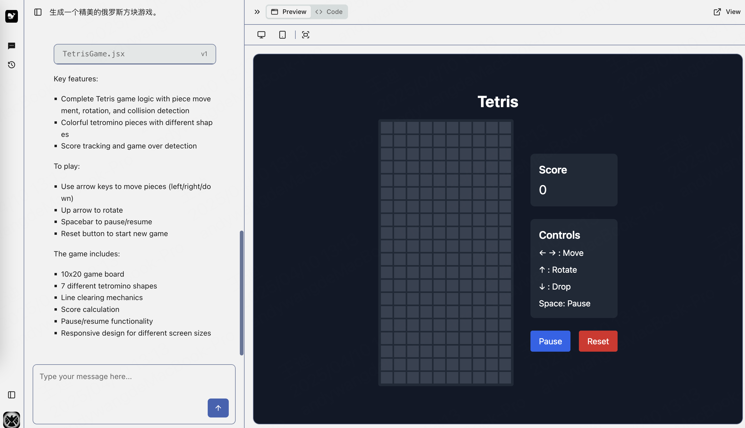The width and height of the screenshot is (745, 428).
Task: Click the v1 version label on the artifact
Action: pos(204,54)
